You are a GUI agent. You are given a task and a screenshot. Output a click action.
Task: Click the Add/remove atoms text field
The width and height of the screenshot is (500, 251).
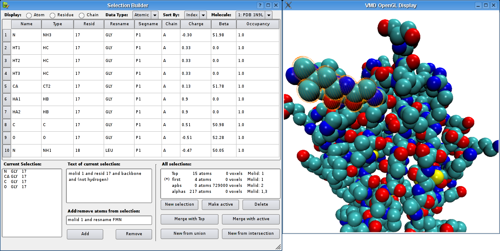109,220
